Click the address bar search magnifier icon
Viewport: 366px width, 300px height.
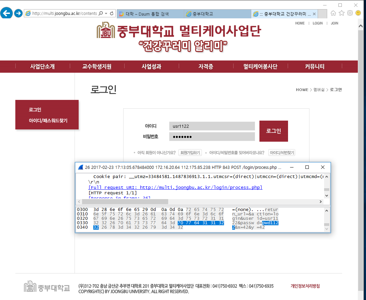pyautogui.click(x=101, y=13)
